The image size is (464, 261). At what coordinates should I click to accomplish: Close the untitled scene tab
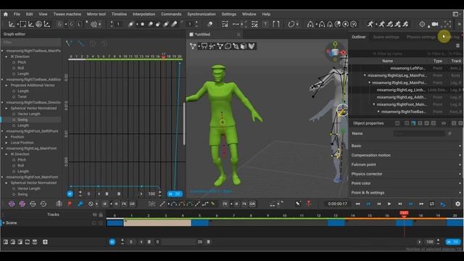[x=239, y=34]
